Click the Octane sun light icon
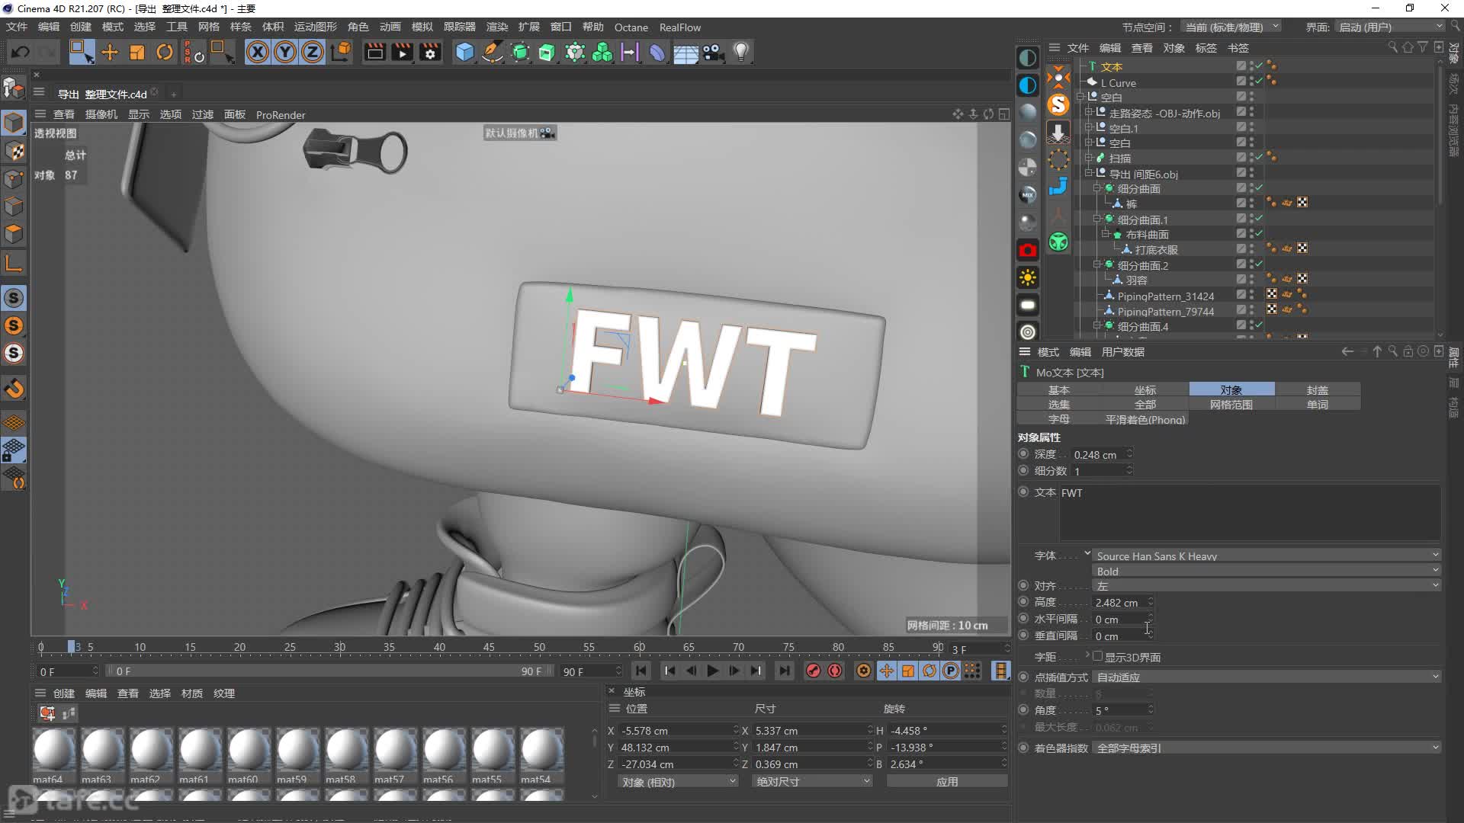 [1028, 277]
